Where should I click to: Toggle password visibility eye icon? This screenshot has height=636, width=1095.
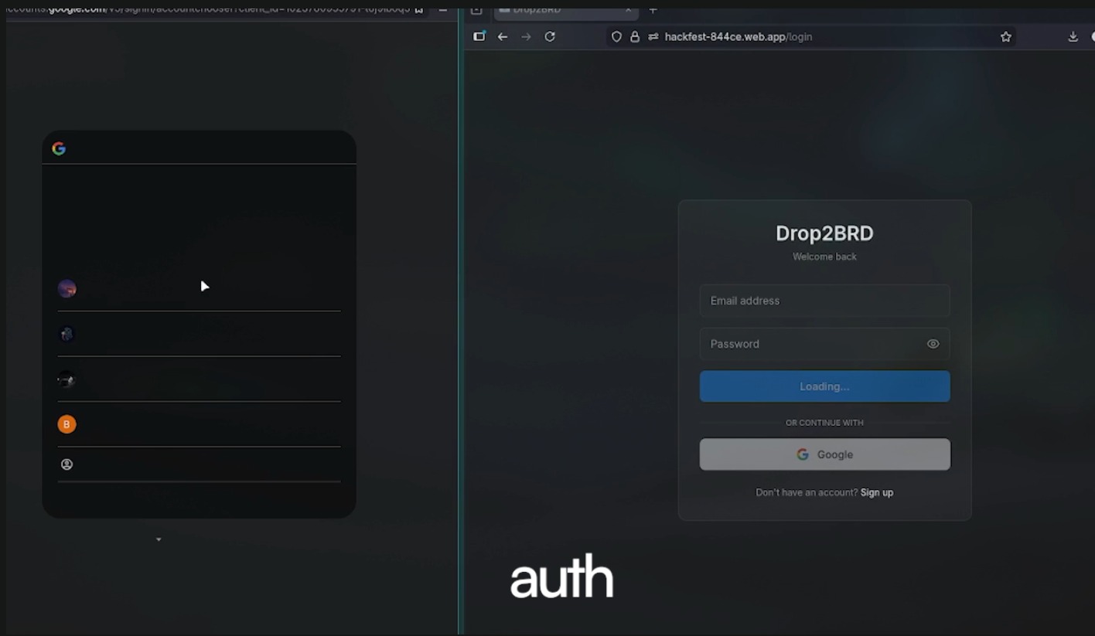[x=933, y=344]
